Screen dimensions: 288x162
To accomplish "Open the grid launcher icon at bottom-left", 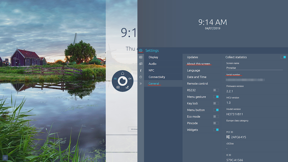I will (5, 157).
